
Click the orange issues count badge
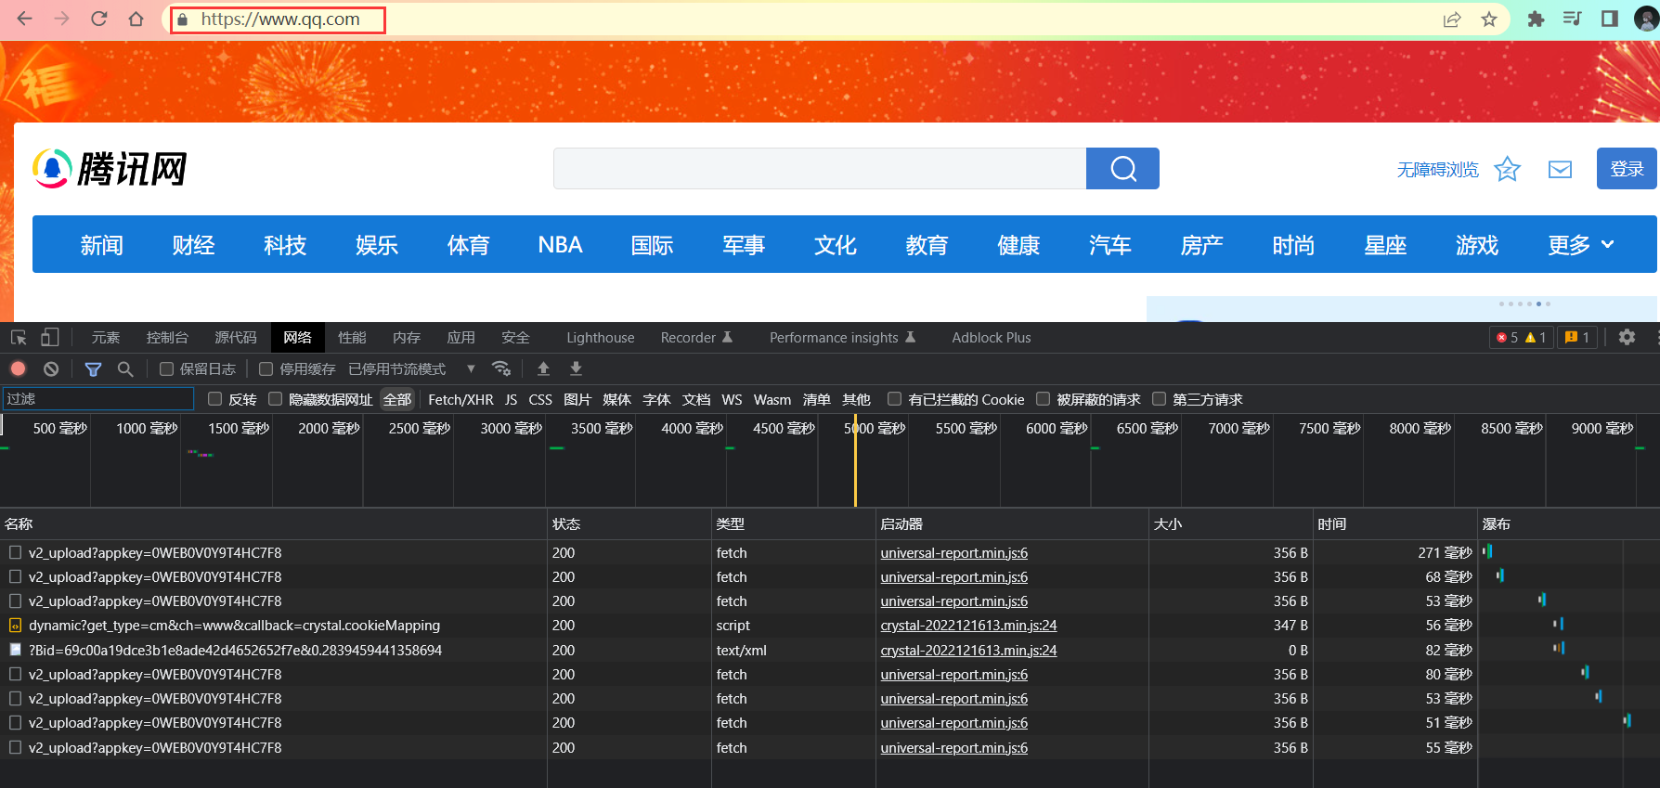coord(1577,337)
